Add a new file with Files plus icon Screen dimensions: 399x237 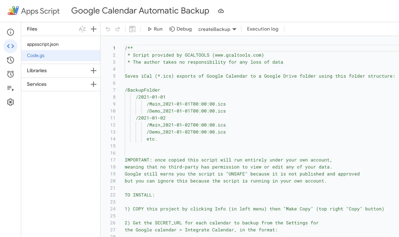point(94,29)
